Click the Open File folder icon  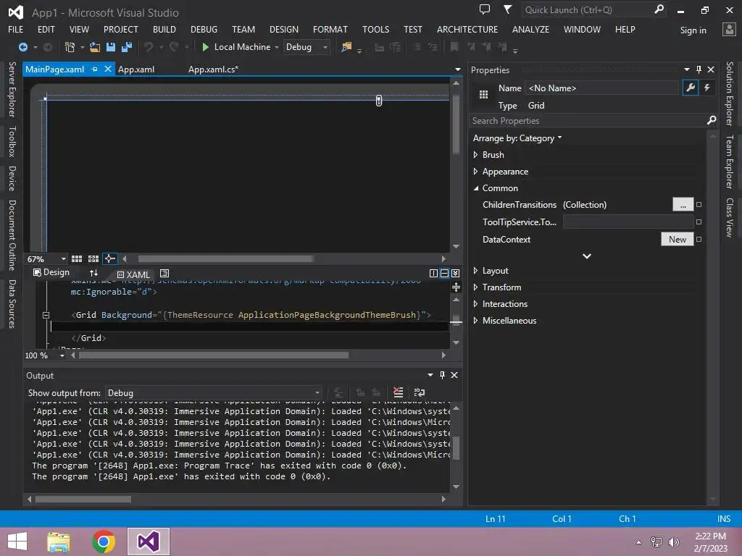[95, 47]
